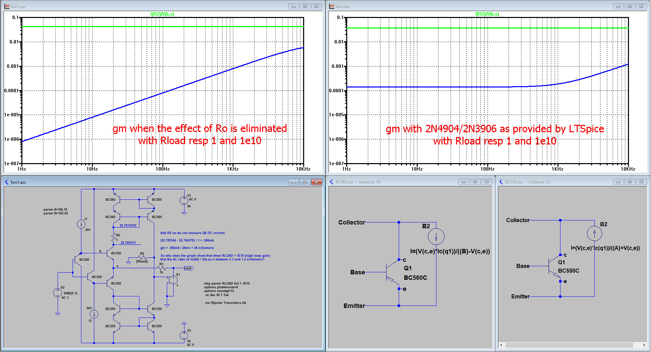Click the green trace in forr.raw plot
The image size is (651, 352).
click(487, 28)
